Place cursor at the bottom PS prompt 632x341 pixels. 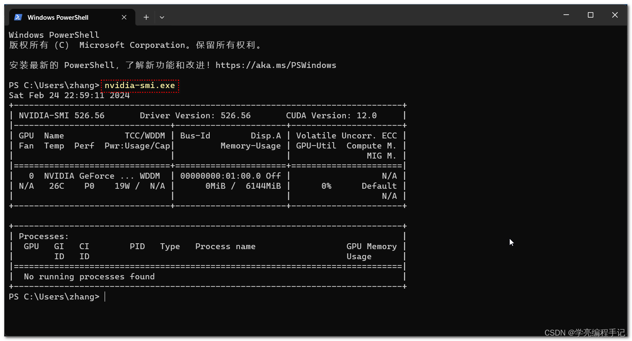[105, 297]
